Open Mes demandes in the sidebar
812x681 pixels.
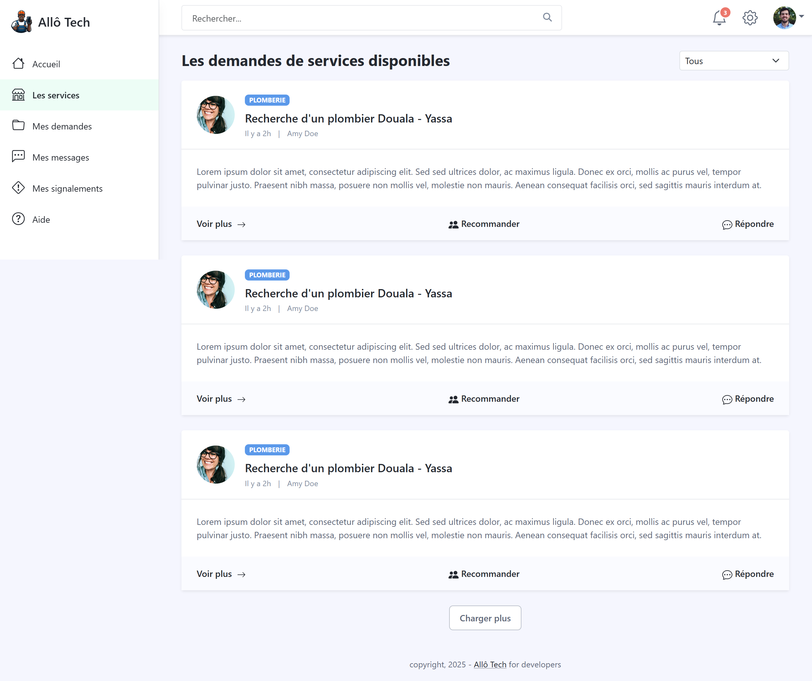pos(79,126)
